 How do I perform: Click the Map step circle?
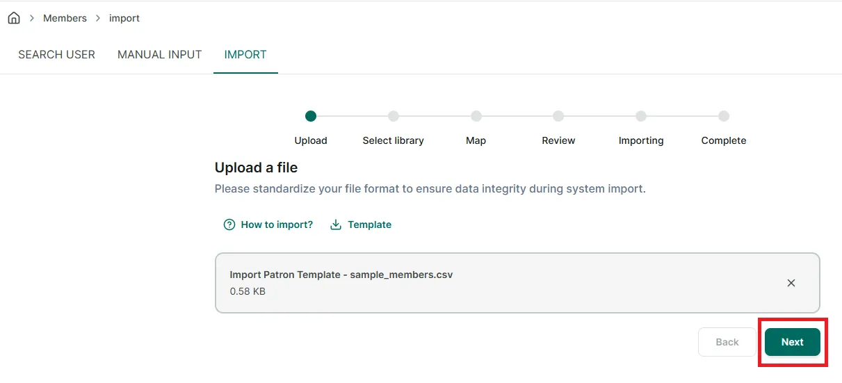coord(476,116)
